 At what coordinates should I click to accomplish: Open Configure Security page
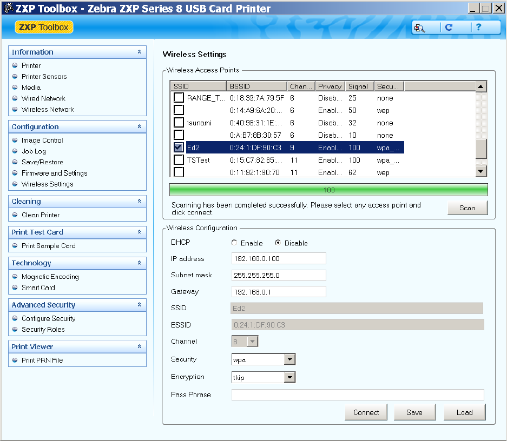point(49,319)
